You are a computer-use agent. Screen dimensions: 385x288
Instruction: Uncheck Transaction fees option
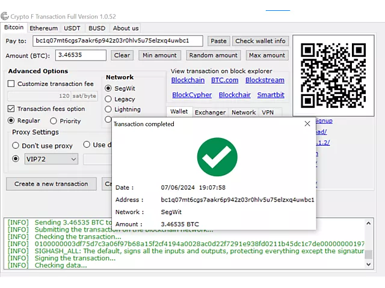pyautogui.click(x=11, y=109)
